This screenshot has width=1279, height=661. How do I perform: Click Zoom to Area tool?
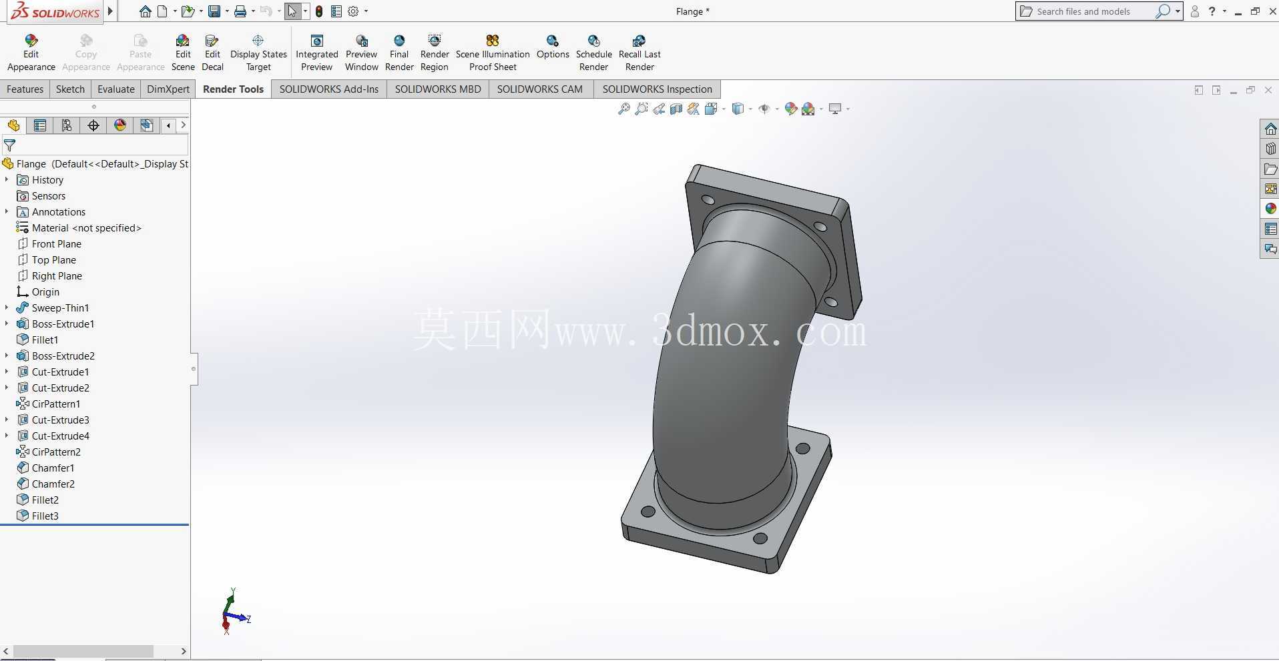(641, 109)
